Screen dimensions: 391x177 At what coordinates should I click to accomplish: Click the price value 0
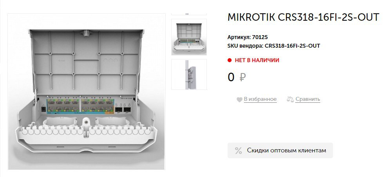[x=231, y=77]
